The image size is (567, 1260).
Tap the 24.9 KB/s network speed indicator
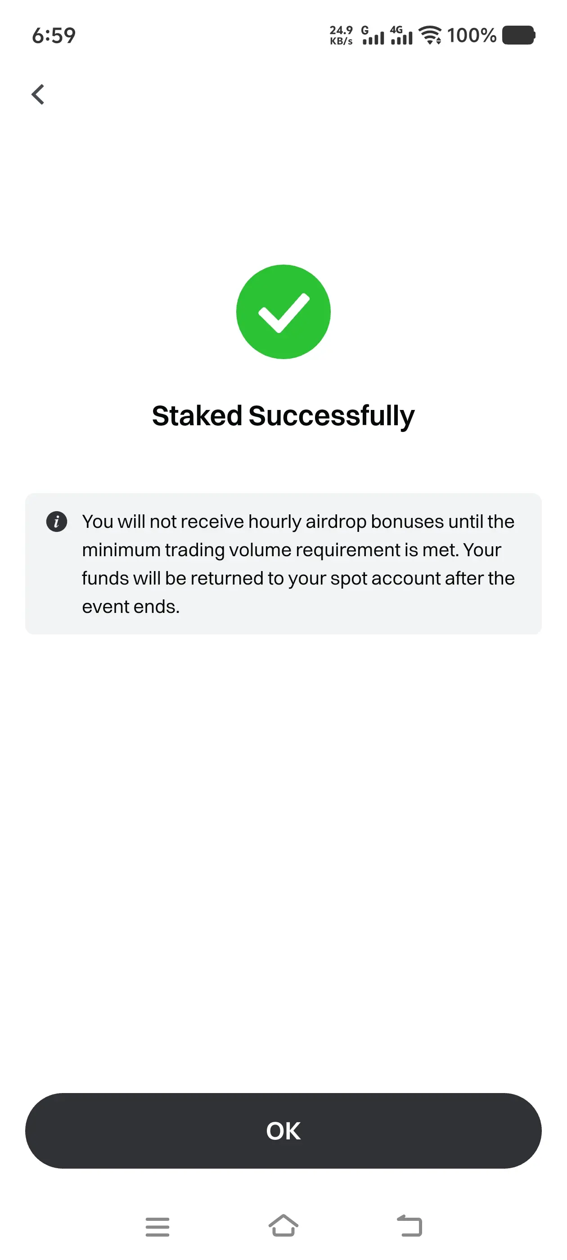click(341, 35)
